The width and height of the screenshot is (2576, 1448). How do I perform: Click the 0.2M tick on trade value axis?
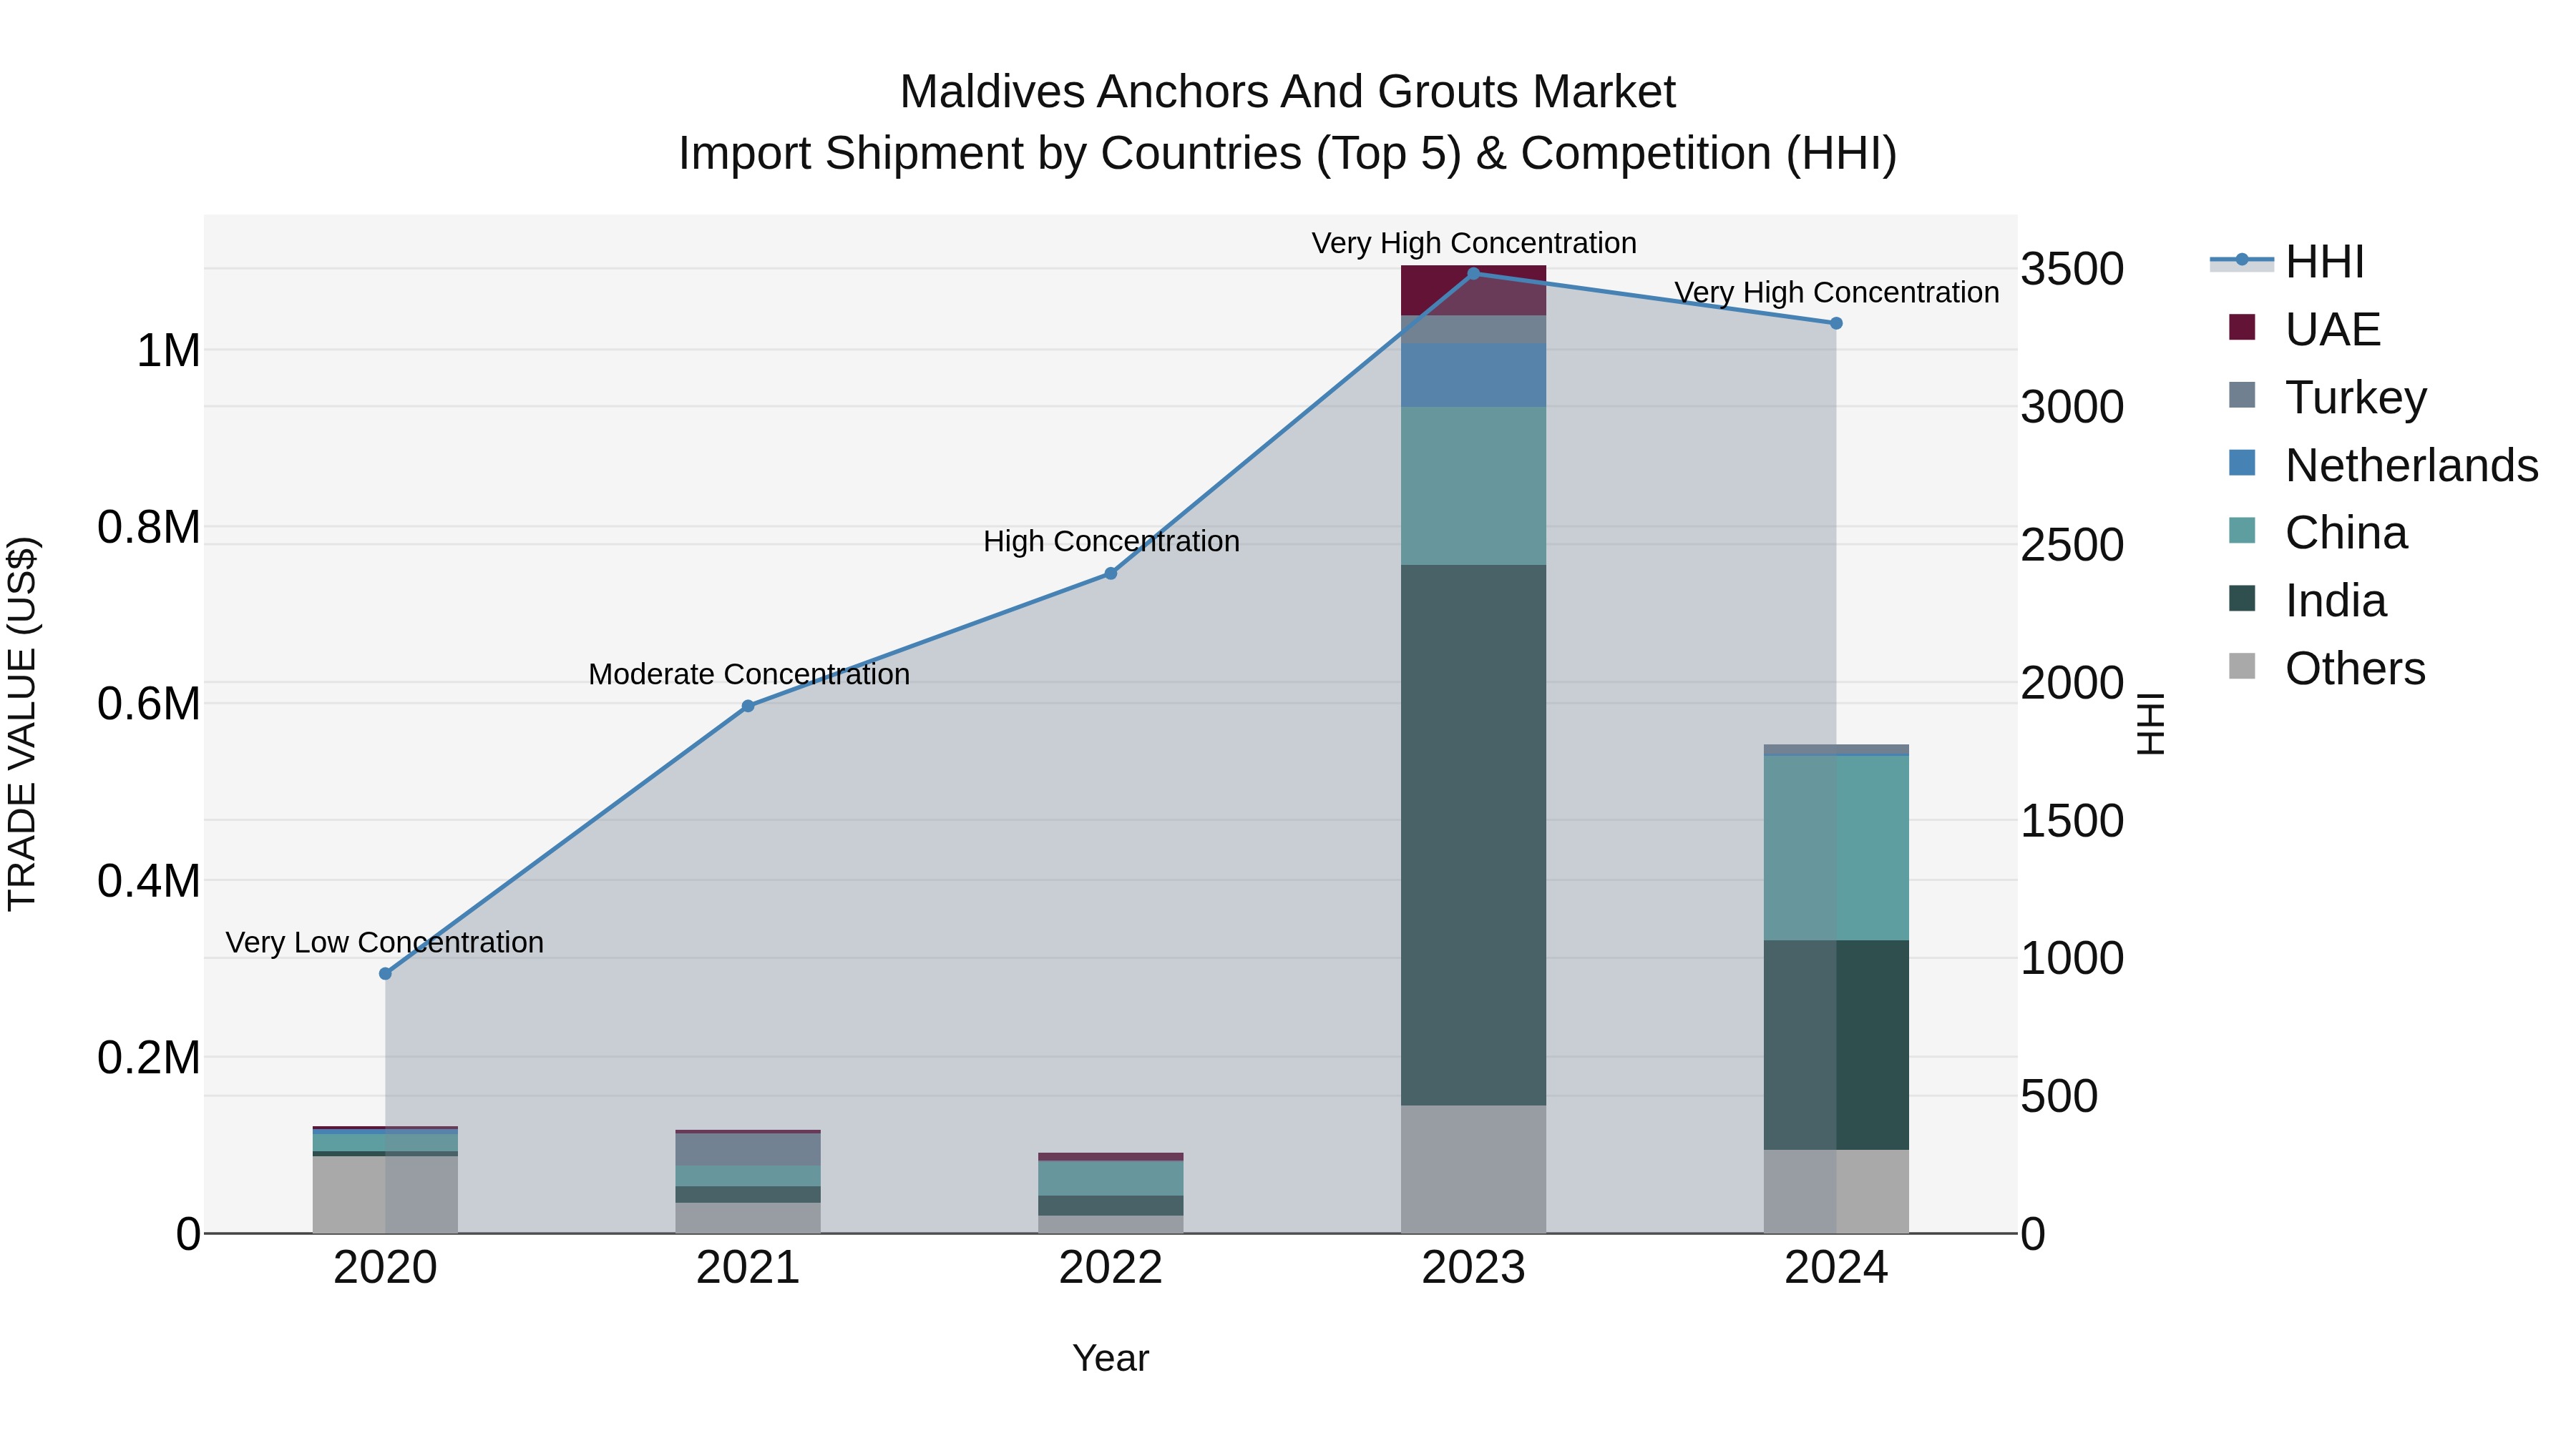[149, 1058]
